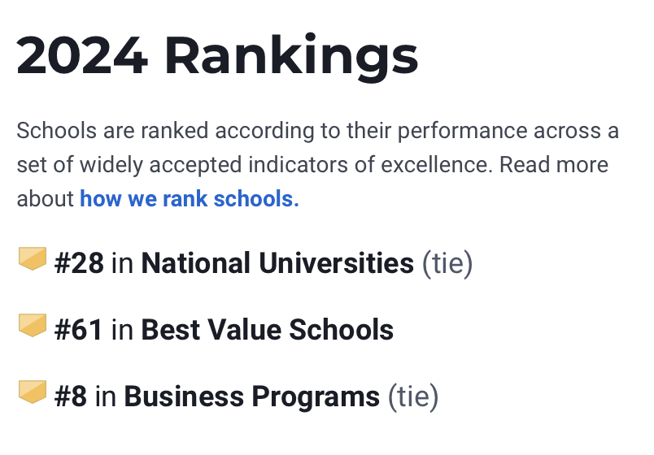The height and width of the screenshot is (455, 654).
Task: Click the word 'in' before Business Programs
Action: [x=106, y=396]
